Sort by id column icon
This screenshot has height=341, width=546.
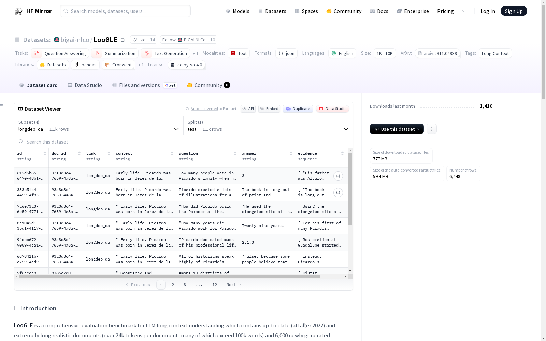45,153
